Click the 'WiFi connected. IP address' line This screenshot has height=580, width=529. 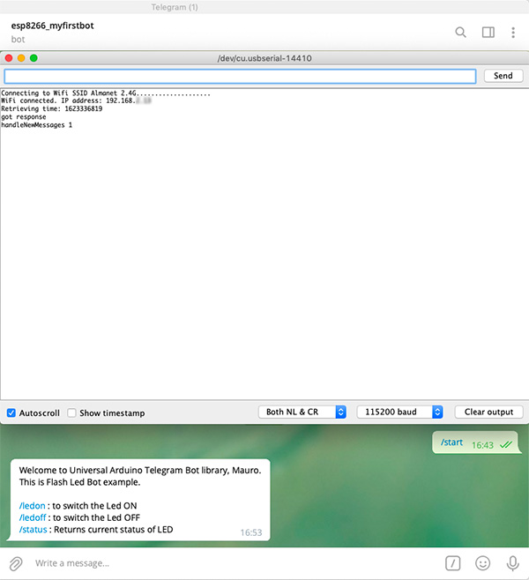pyautogui.click(x=76, y=100)
